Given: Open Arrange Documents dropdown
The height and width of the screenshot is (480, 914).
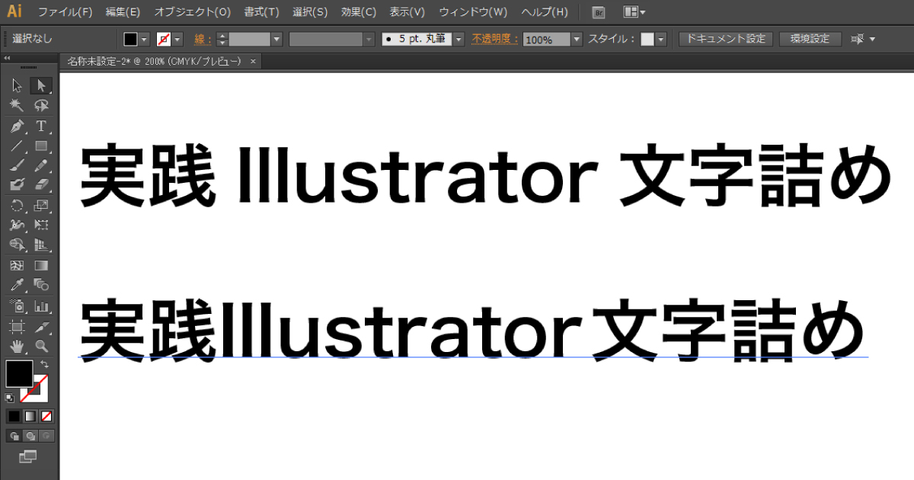Looking at the screenshot, I should [x=634, y=12].
